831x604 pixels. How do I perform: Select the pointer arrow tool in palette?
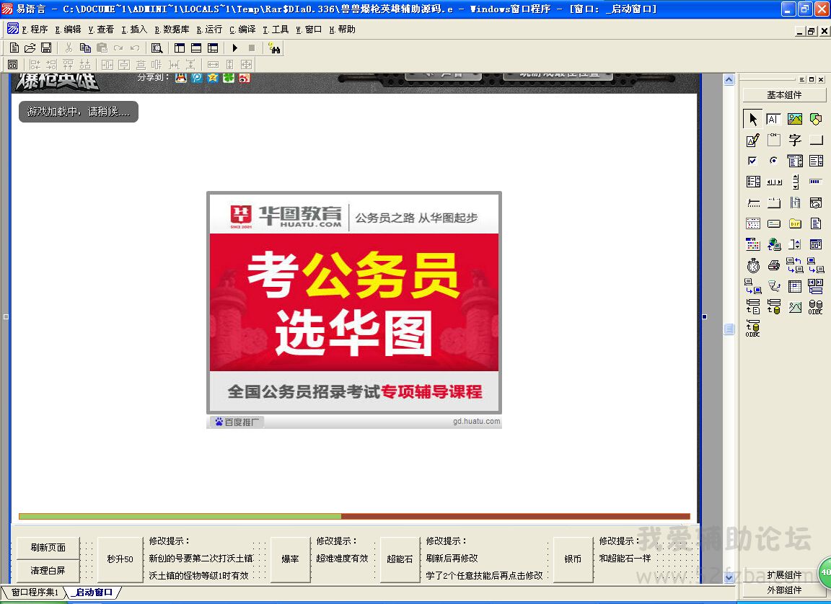[x=753, y=119]
